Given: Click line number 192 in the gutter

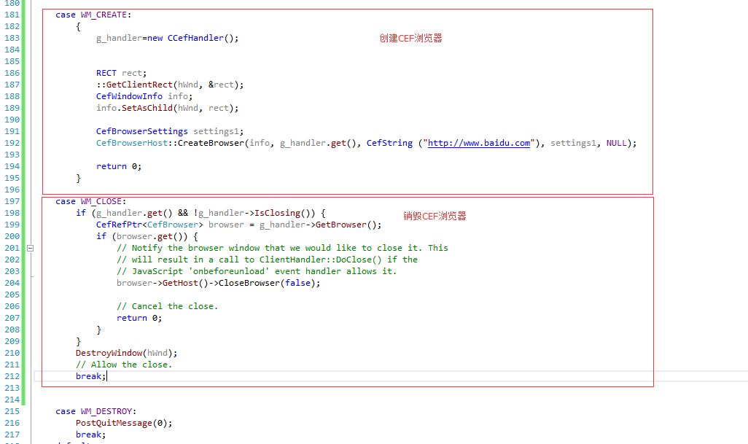Looking at the screenshot, I should tap(12, 143).
